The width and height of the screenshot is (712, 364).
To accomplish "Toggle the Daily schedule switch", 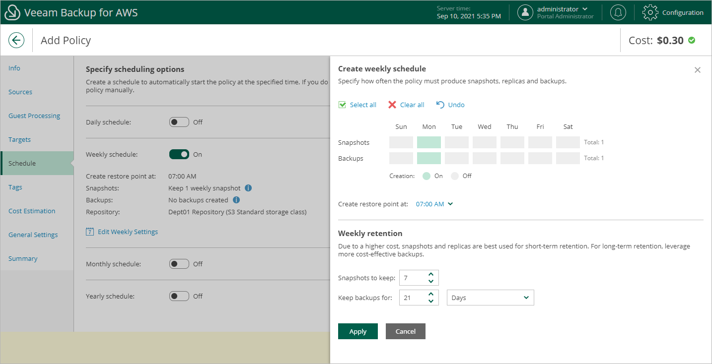I will click(179, 122).
